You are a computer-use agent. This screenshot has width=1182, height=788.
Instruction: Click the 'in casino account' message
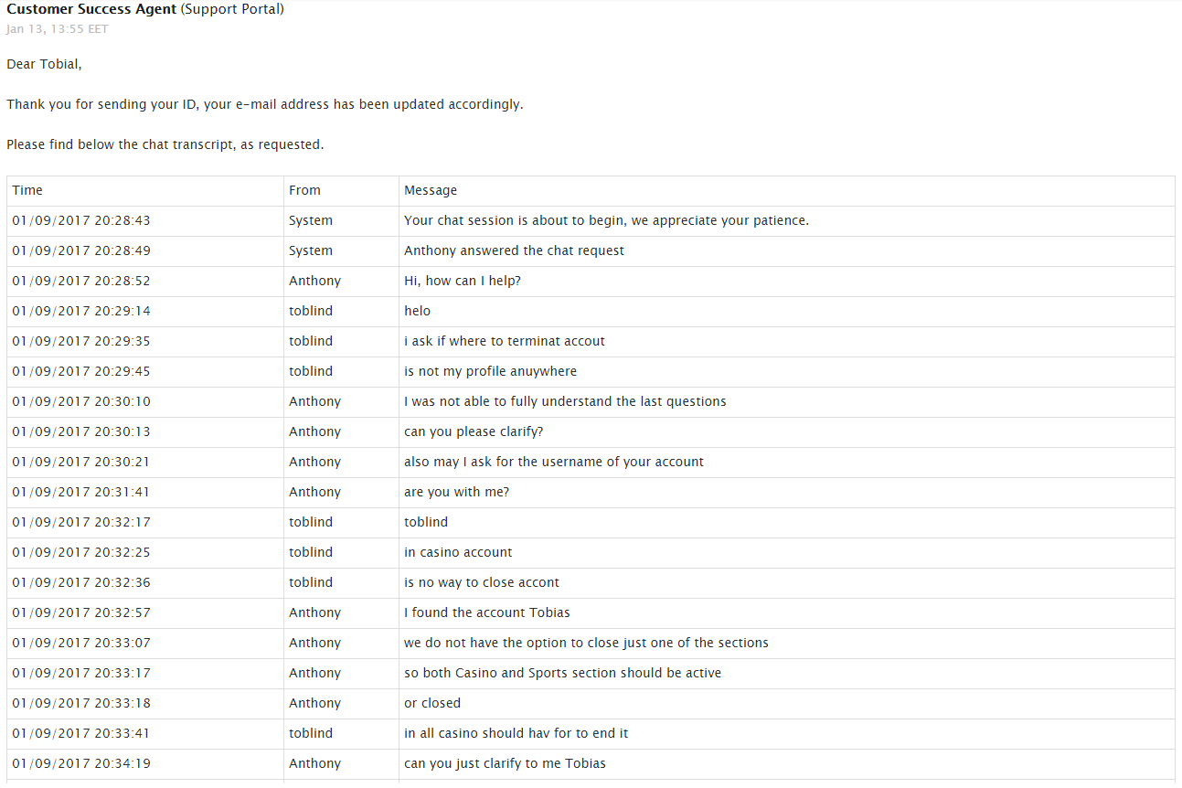458,552
